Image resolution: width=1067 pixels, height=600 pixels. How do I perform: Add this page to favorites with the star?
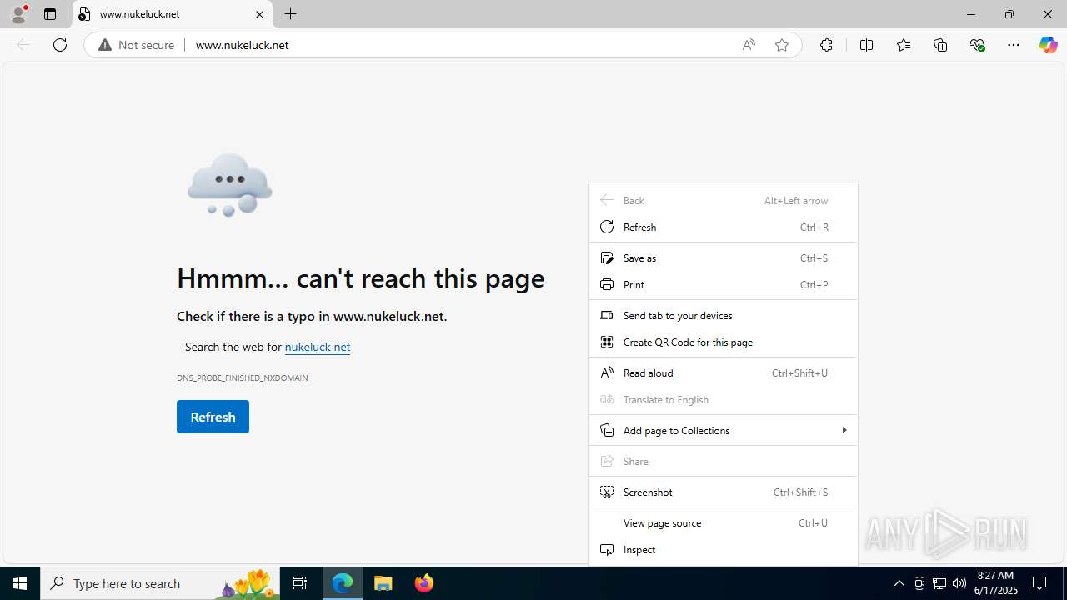tap(782, 45)
